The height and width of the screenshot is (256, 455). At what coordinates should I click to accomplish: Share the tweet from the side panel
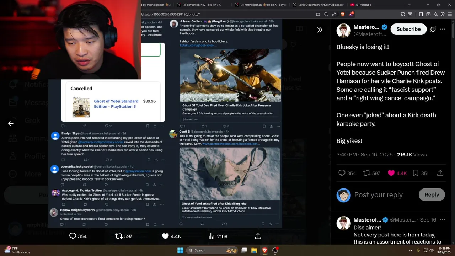pyautogui.click(x=440, y=173)
